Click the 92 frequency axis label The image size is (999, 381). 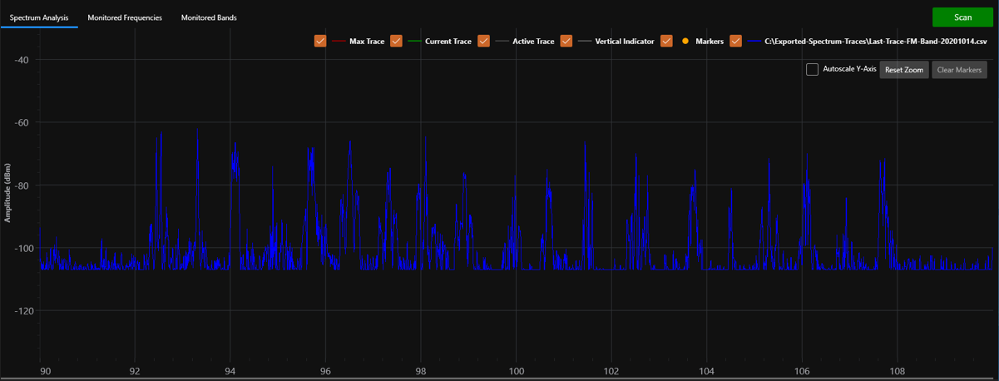tap(136, 371)
